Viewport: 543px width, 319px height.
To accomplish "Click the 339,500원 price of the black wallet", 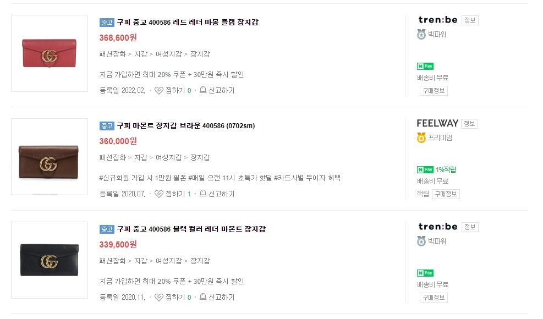I will [118, 244].
